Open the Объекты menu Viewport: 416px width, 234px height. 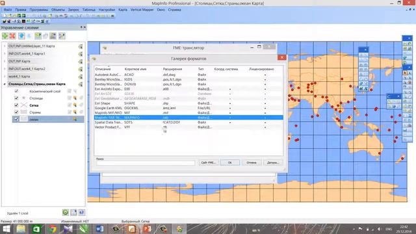click(x=58, y=10)
